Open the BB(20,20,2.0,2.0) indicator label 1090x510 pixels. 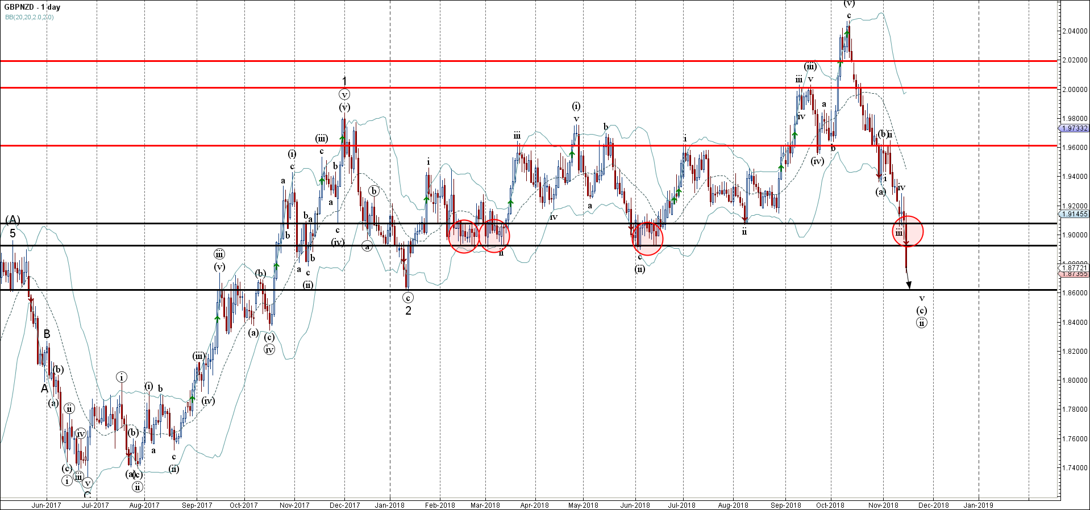pos(30,17)
